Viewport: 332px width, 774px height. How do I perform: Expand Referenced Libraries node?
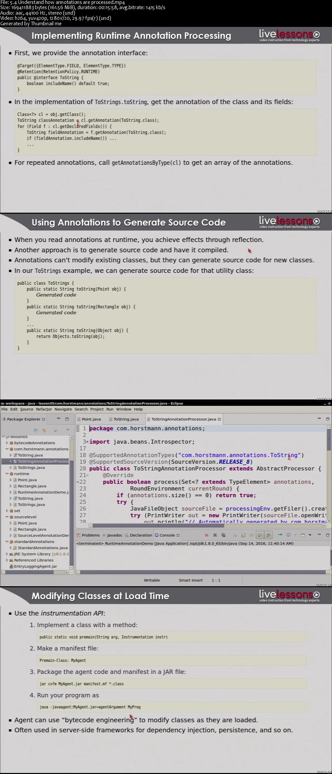(7, 560)
